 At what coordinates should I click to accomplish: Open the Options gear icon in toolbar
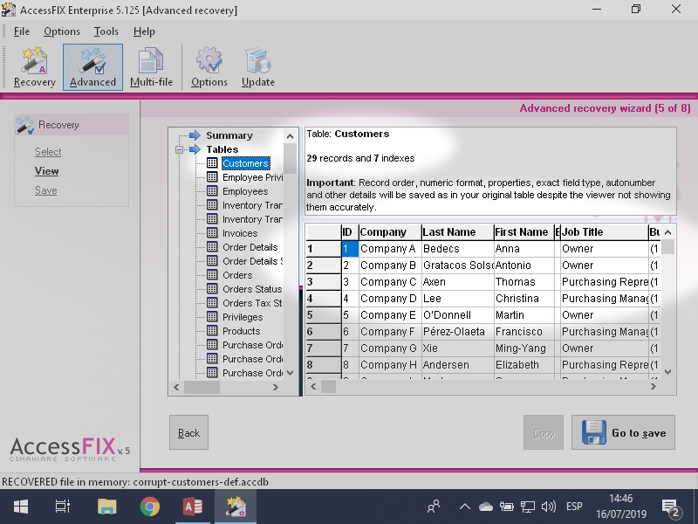[x=209, y=67]
